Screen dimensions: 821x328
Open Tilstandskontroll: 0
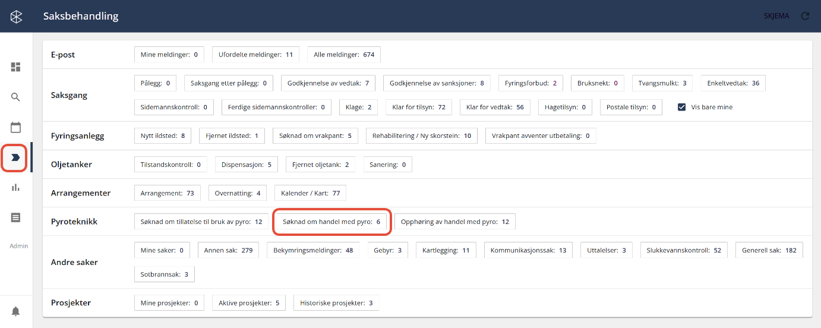click(x=170, y=164)
